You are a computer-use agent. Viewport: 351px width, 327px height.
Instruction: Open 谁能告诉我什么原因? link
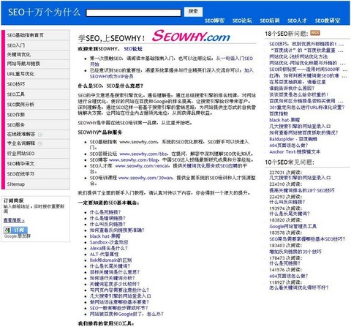click(292, 89)
